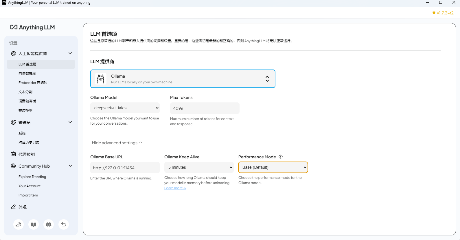Open the Performance Mode dropdown
The height and width of the screenshot is (240, 460).
273,167
